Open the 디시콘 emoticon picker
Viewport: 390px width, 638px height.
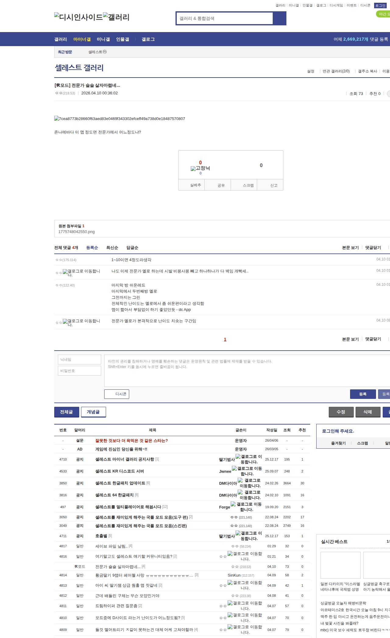(x=117, y=394)
